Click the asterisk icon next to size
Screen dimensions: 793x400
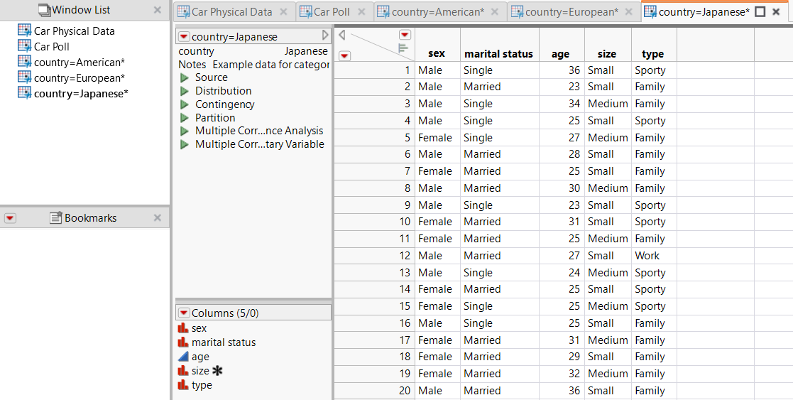tap(217, 371)
